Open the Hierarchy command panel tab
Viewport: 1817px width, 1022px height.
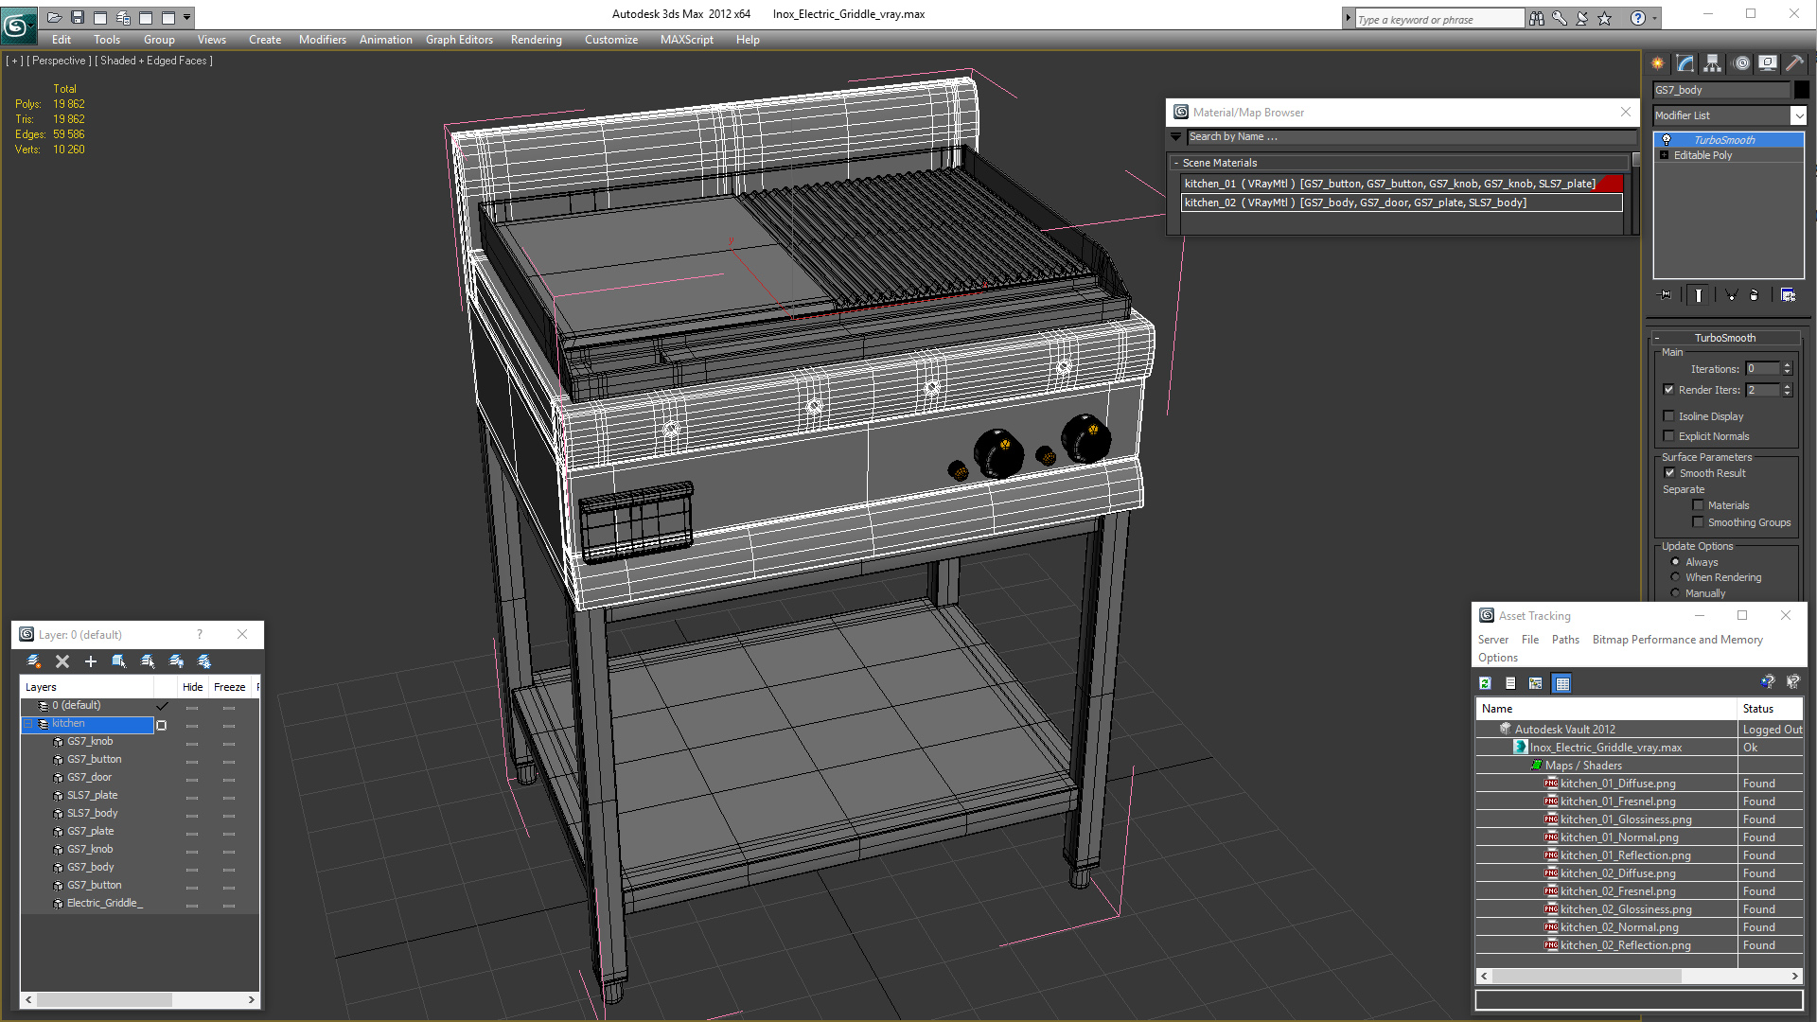1713,63
